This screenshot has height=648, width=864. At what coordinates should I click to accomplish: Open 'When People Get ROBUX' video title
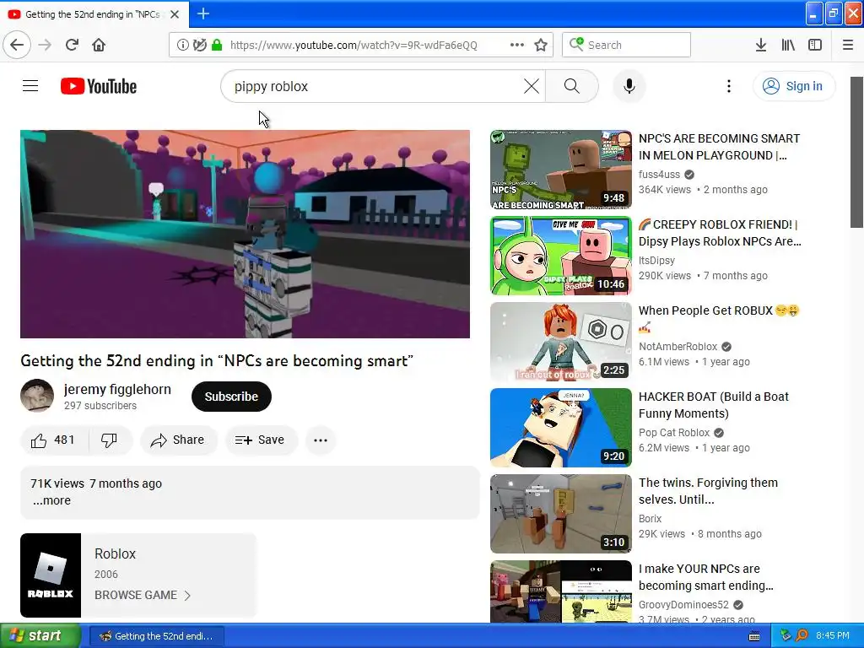(719, 318)
